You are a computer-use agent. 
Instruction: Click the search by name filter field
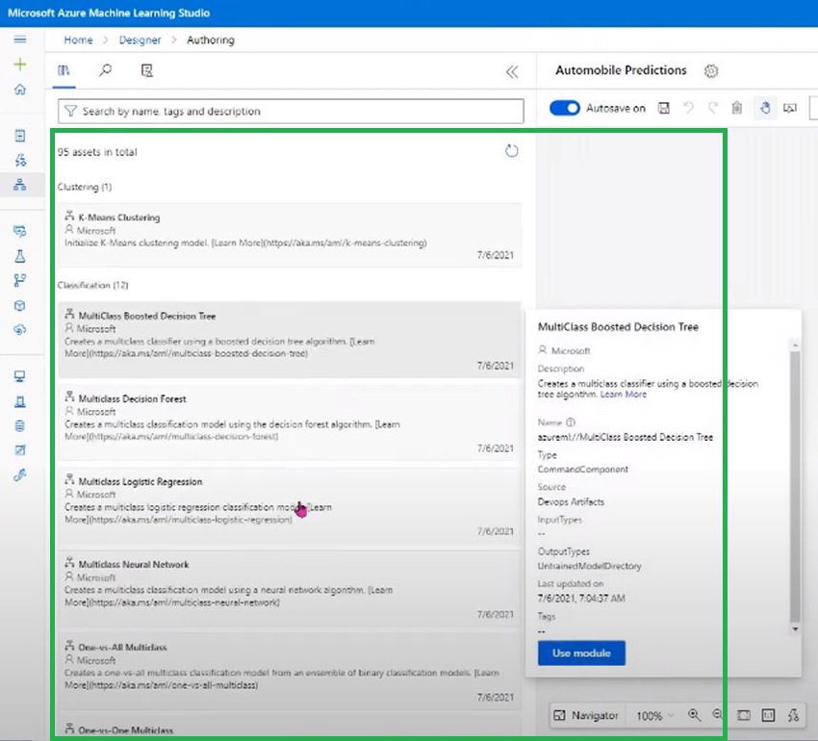click(x=291, y=112)
